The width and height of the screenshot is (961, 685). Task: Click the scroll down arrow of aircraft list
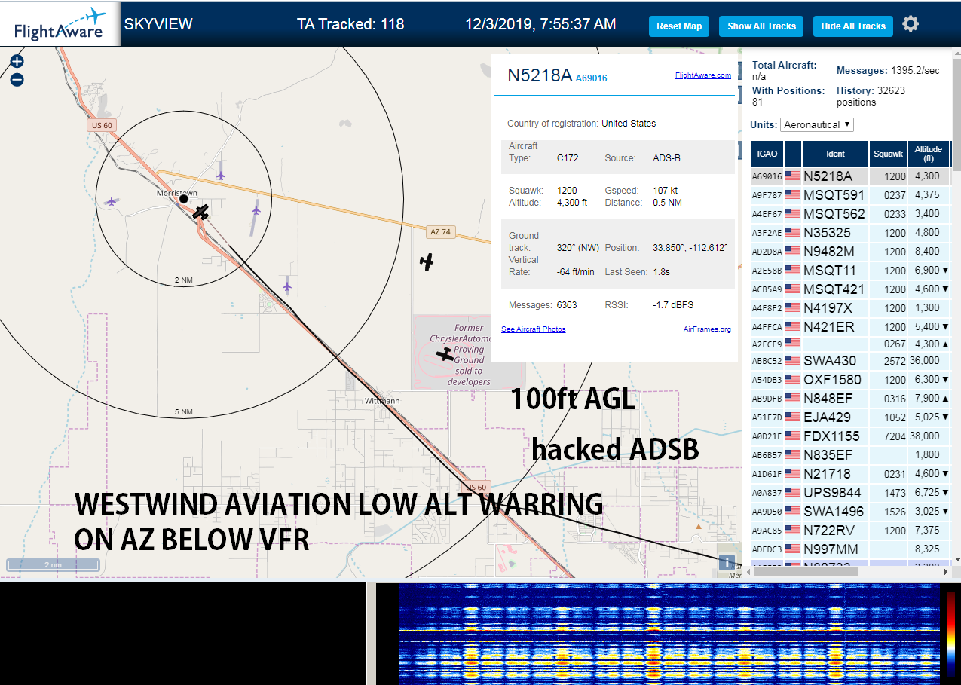956,559
